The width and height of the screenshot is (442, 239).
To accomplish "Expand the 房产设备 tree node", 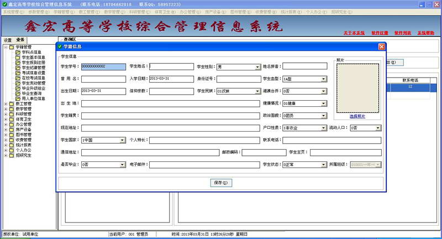I will 6,129.
